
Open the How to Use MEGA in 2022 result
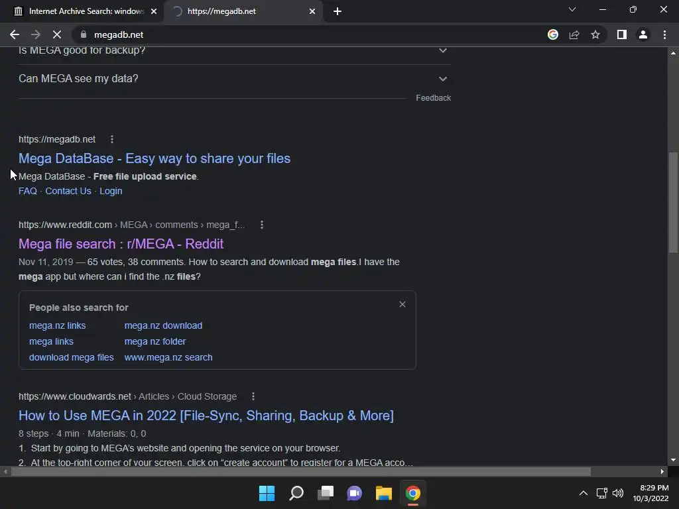(206, 416)
